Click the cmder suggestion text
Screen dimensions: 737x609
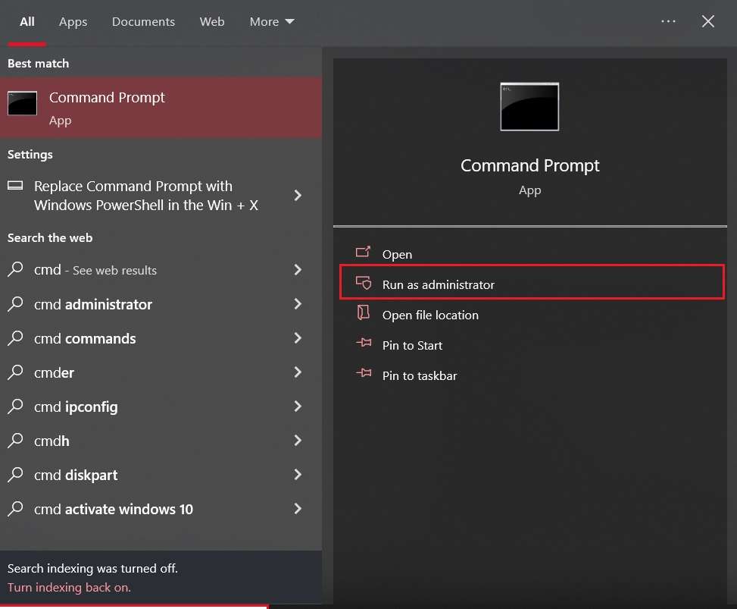pos(54,372)
